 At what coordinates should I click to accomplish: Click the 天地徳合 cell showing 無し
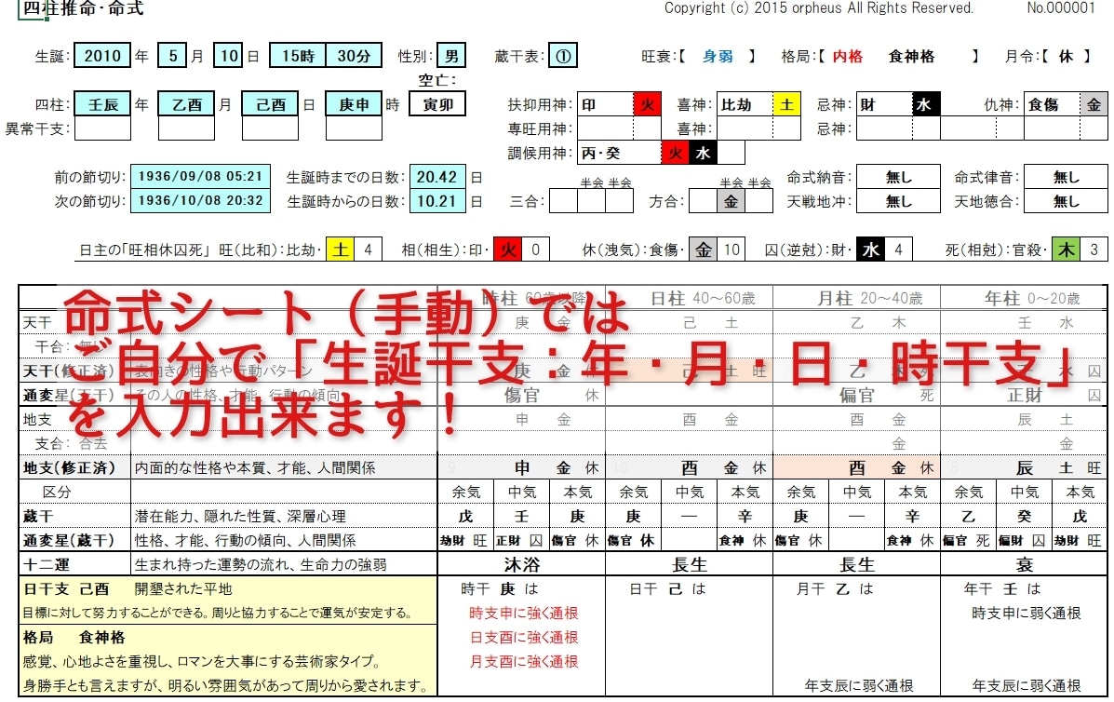(1066, 201)
